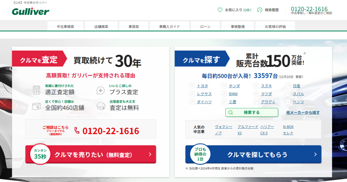Click the store icon beside 全国約460店舗
This screenshot has height=182, width=347.
pyautogui.click(x=36, y=106)
